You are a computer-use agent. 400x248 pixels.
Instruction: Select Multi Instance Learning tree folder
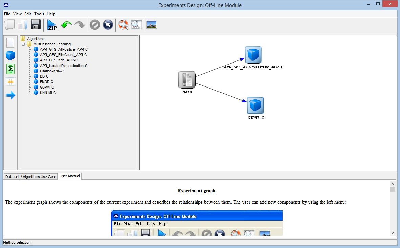click(52, 44)
